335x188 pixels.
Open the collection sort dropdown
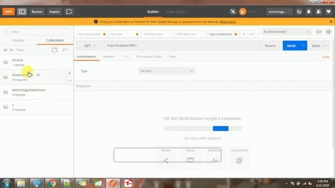[65, 50]
